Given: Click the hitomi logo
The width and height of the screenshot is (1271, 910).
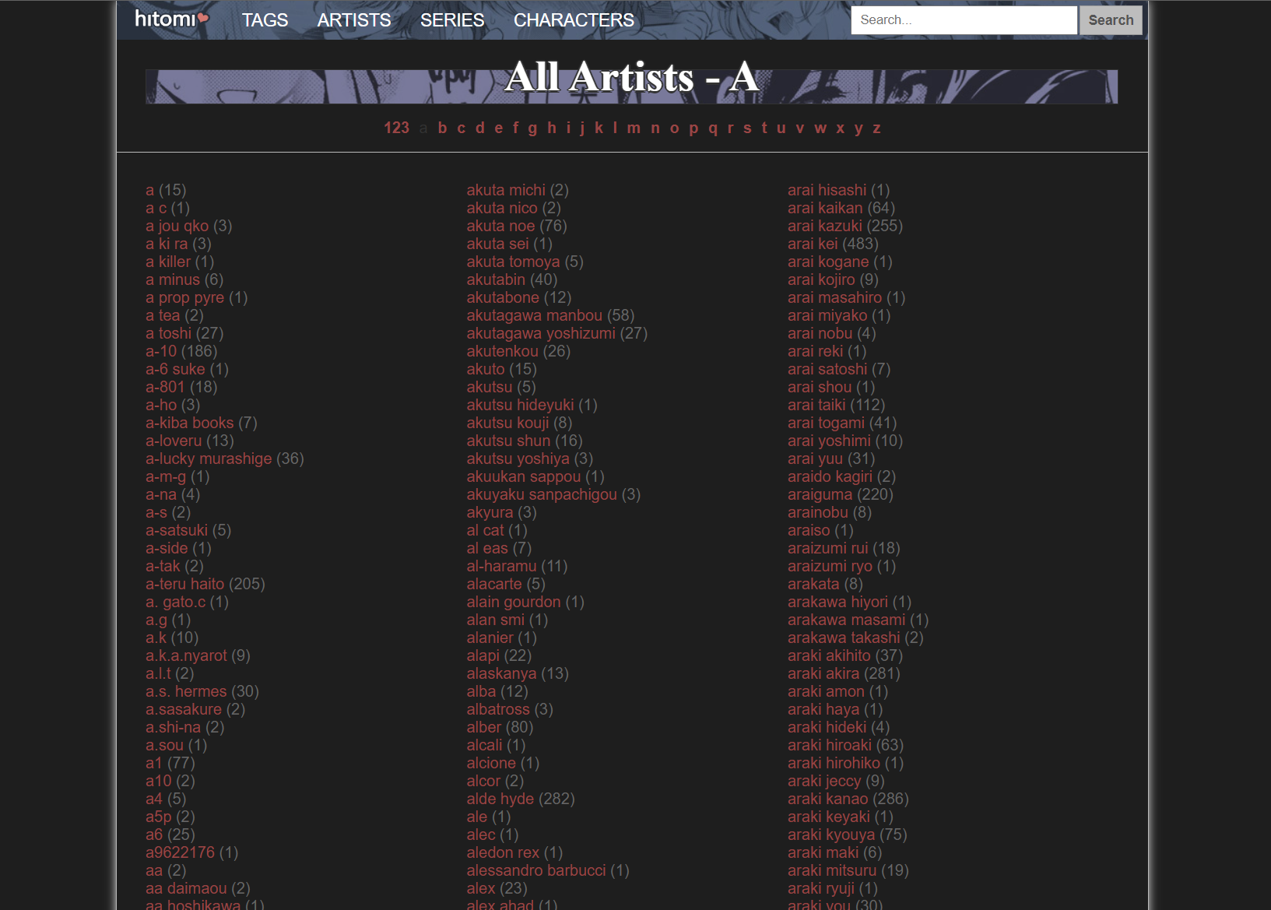Looking at the screenshot, I should pos(172,19).
